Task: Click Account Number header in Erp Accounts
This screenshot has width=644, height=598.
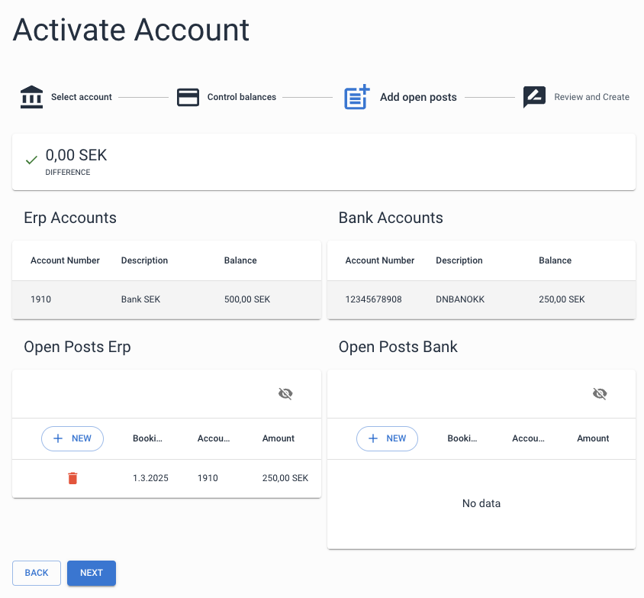Action: point(65,260)
